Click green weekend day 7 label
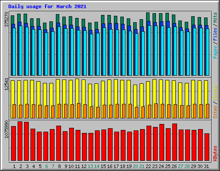Image resolution: width=220 pixels, height=171 pixels. tap(53, 166)
